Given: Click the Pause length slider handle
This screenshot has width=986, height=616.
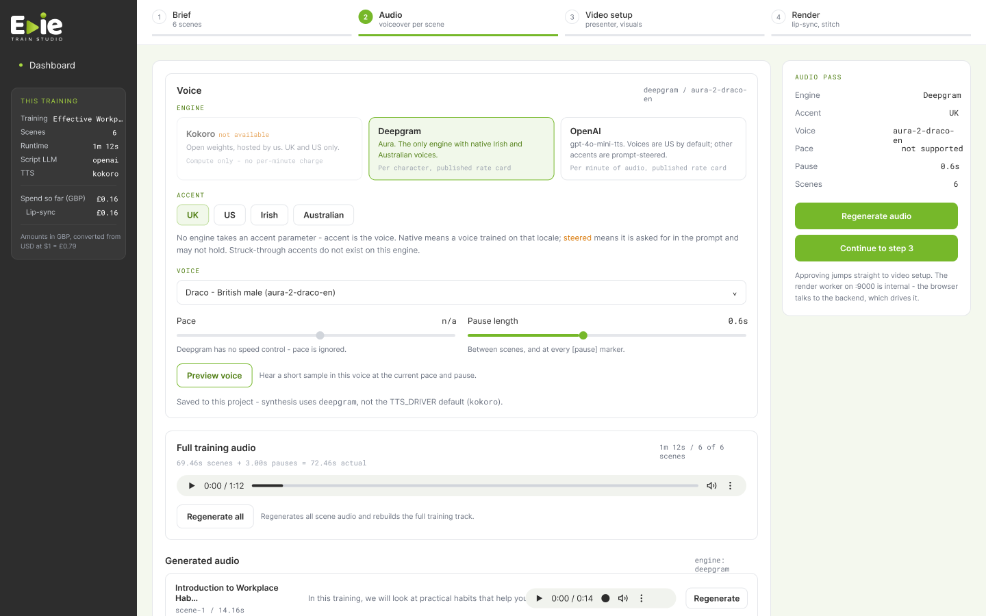Looking at the screenshot, I should pyautogui.click(x=583, y=335).
